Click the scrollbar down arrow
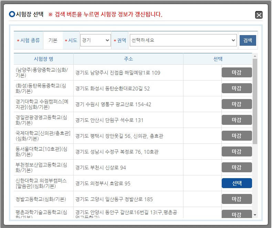The width and height of the screenshot is (272, 228). click(x=255, y=215)
